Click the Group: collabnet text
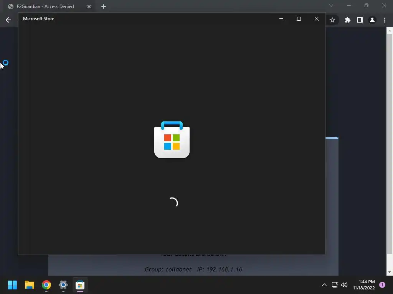Screen dimensions: 393x294 (x=168, y=269)
